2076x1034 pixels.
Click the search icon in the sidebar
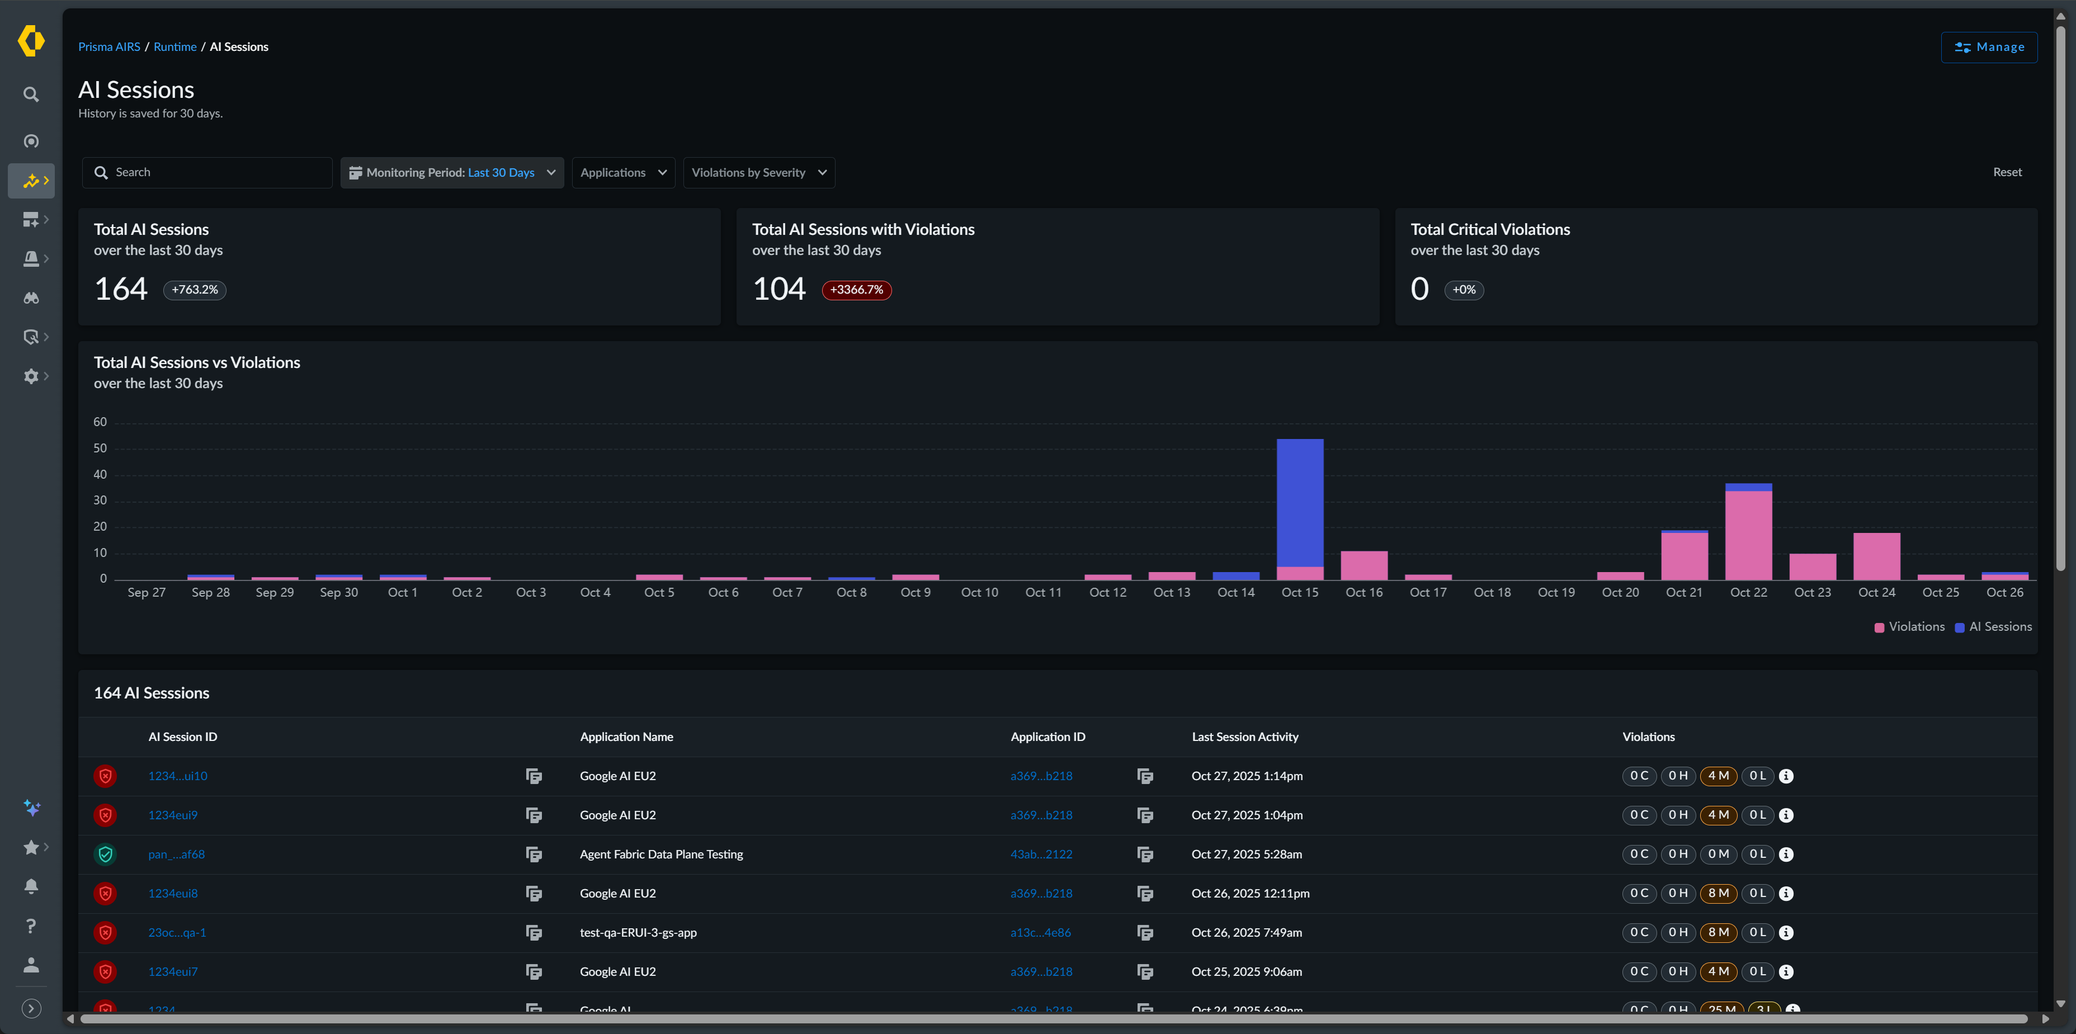pyautogui.click(x=31, y=95)
